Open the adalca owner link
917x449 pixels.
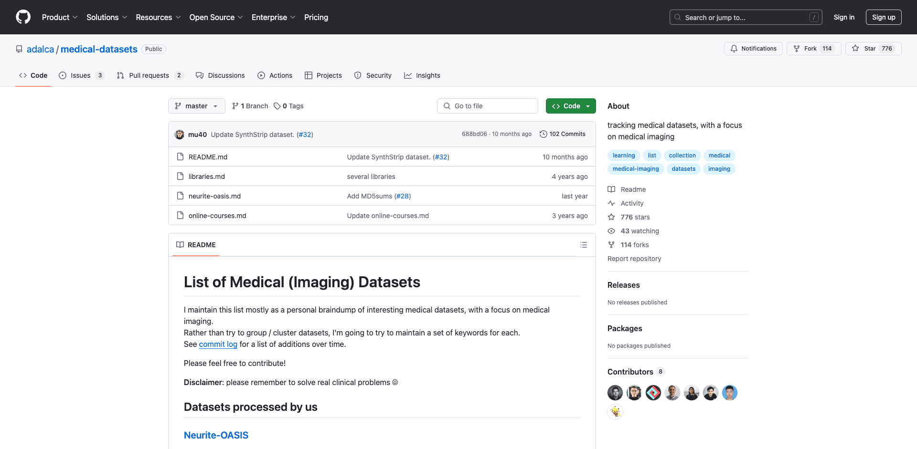point(41,49)
